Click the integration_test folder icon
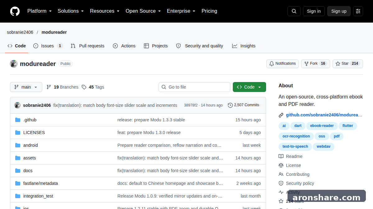The image size is (373, 209). pyautogui.click(x=18, y=196)
